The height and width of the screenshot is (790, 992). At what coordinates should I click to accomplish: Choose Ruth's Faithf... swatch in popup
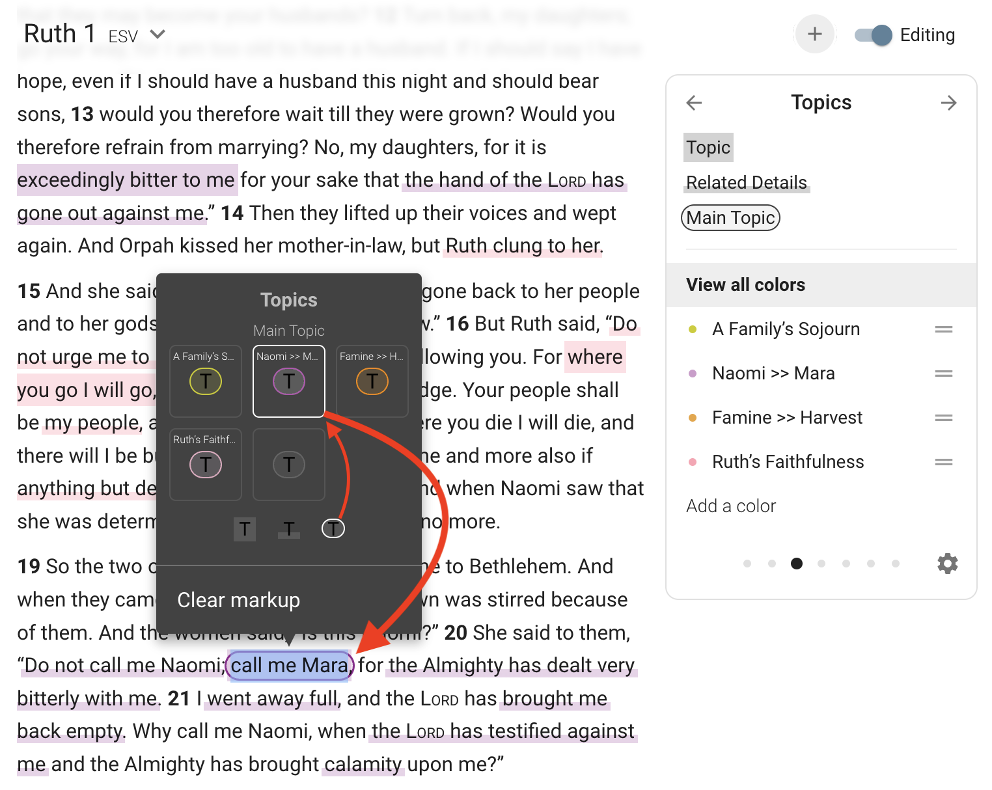206,465
